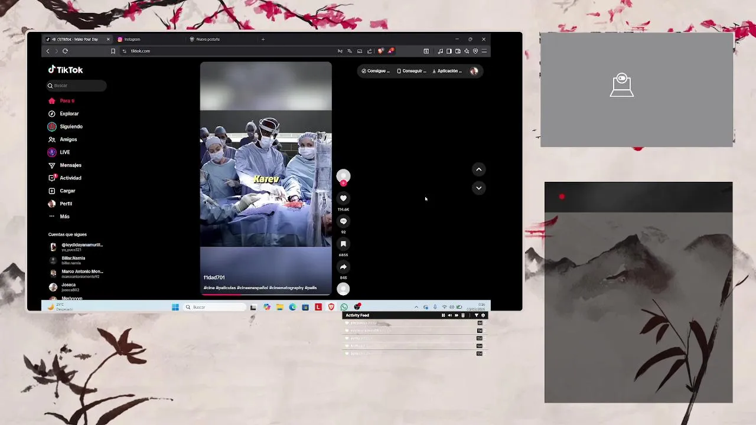Like the video with the heart icon
The height and width of the screenshot is (425, 756).
343,198
